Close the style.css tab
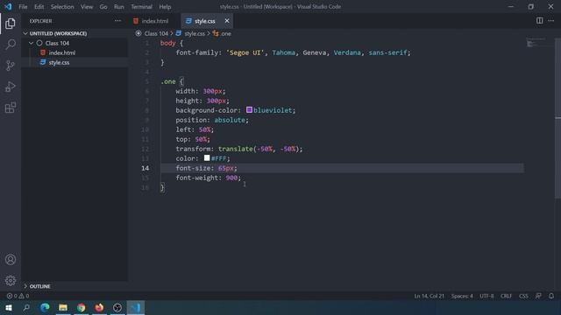This screenshot has height=315, width=561. click(227, 21)
